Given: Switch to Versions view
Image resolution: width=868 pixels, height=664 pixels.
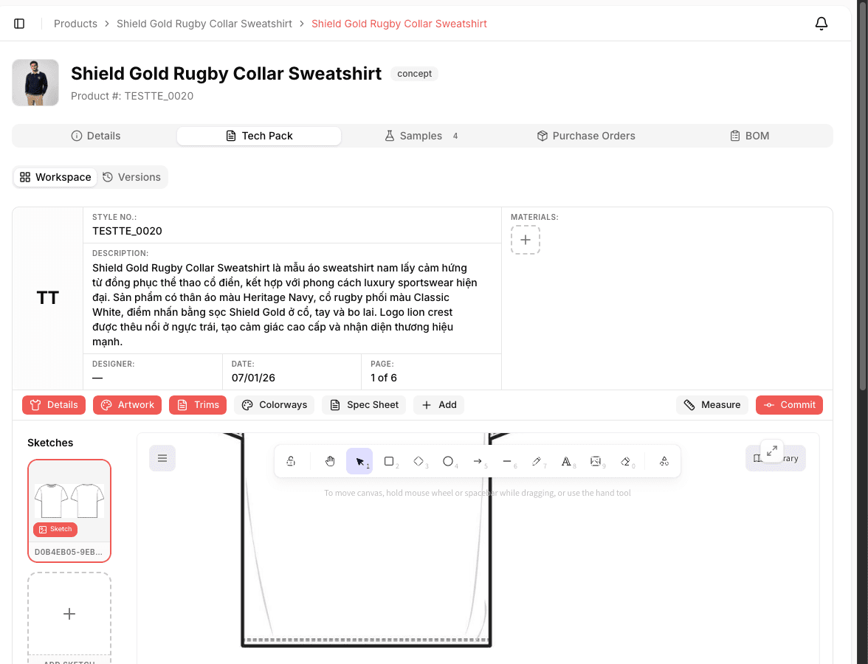Looking at the screenshot, I should pos(131,177).
